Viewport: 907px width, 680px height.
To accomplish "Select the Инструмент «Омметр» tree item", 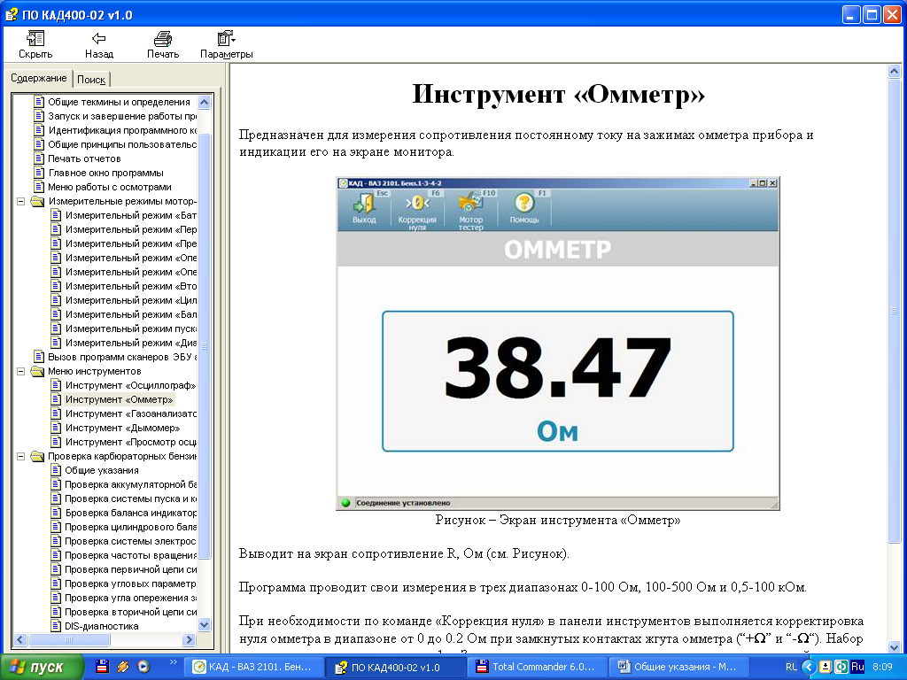I will pos(120,399).
